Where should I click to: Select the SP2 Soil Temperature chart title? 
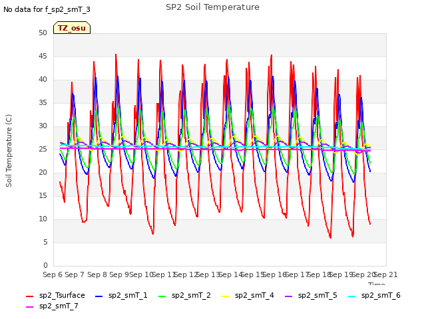pyautogui.click(x=212, y=7)
